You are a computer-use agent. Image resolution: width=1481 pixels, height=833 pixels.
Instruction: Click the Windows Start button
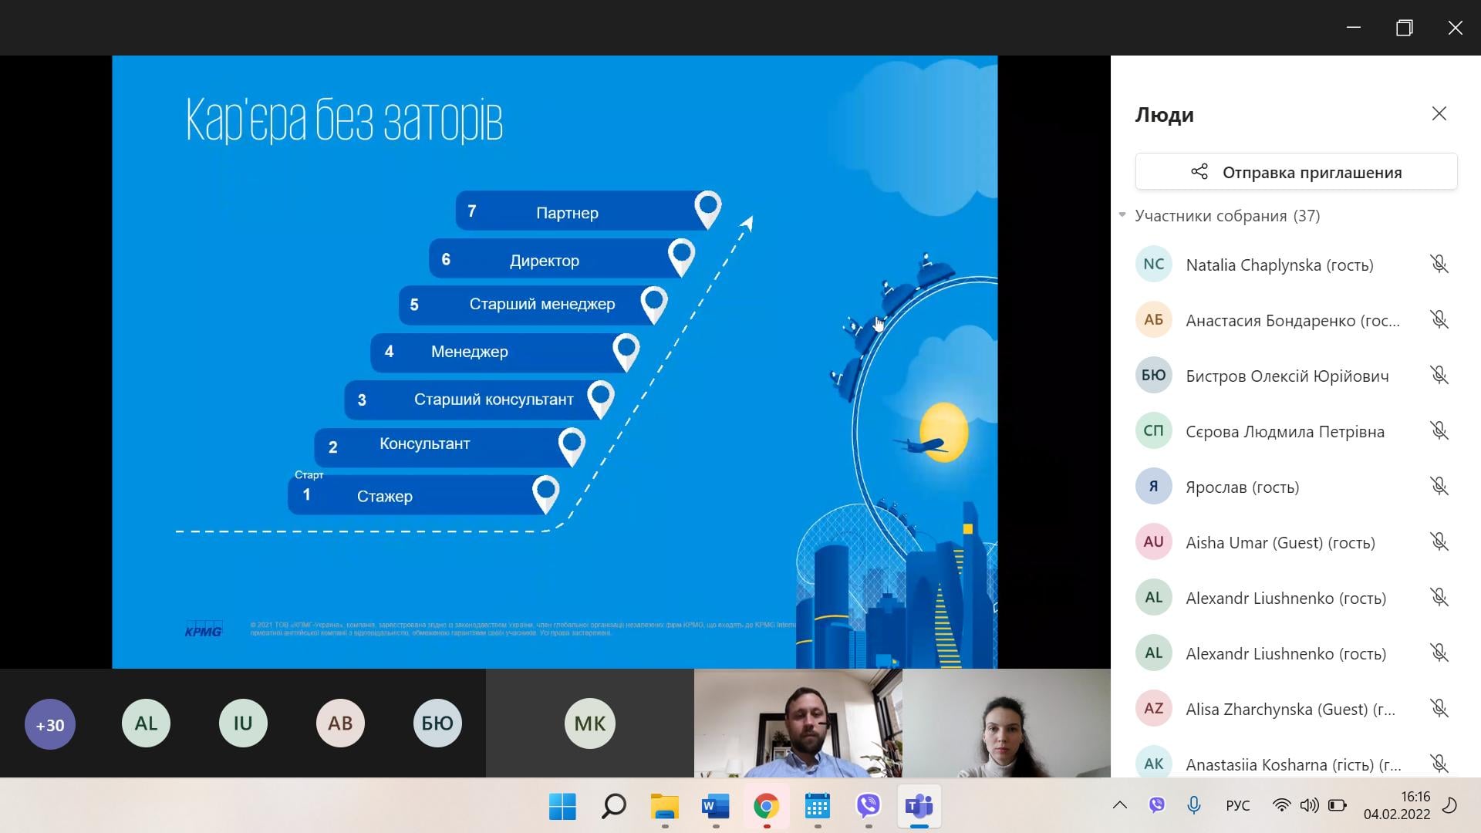click(x=562, y=806)
